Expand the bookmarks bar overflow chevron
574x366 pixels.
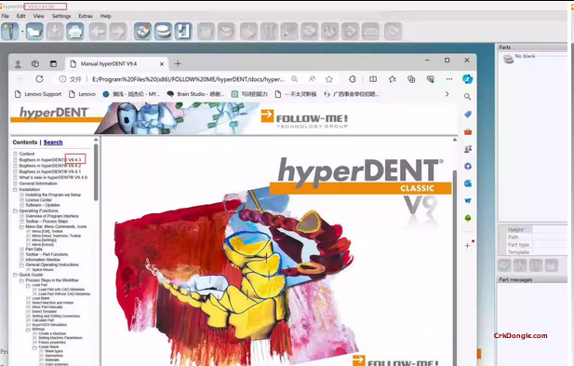(447, 94)
